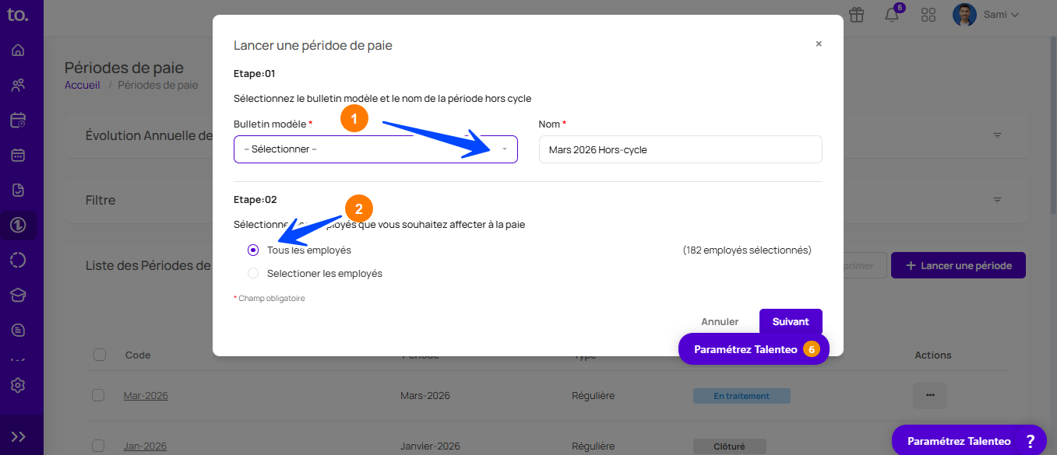Click 'Annuler' to cancel the dialog
This screenshot has width=1057, height=455.
pyautogui.click(x=720, y=322)
